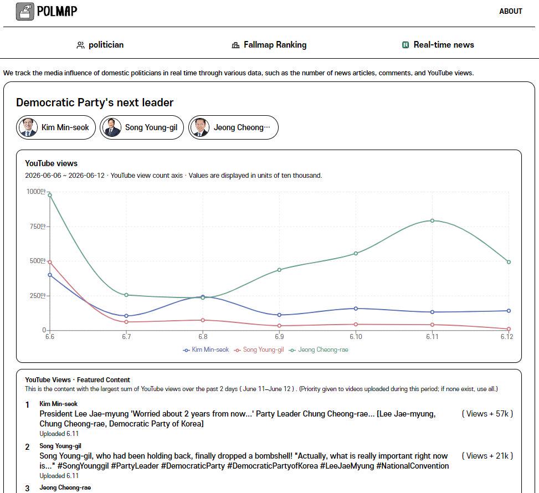Image resolution: width=539 pixels, height=493 pixels.
Task: Click the '2026-06-06 ~ 2026-06-12' date range text
Action: pos(65,176)
